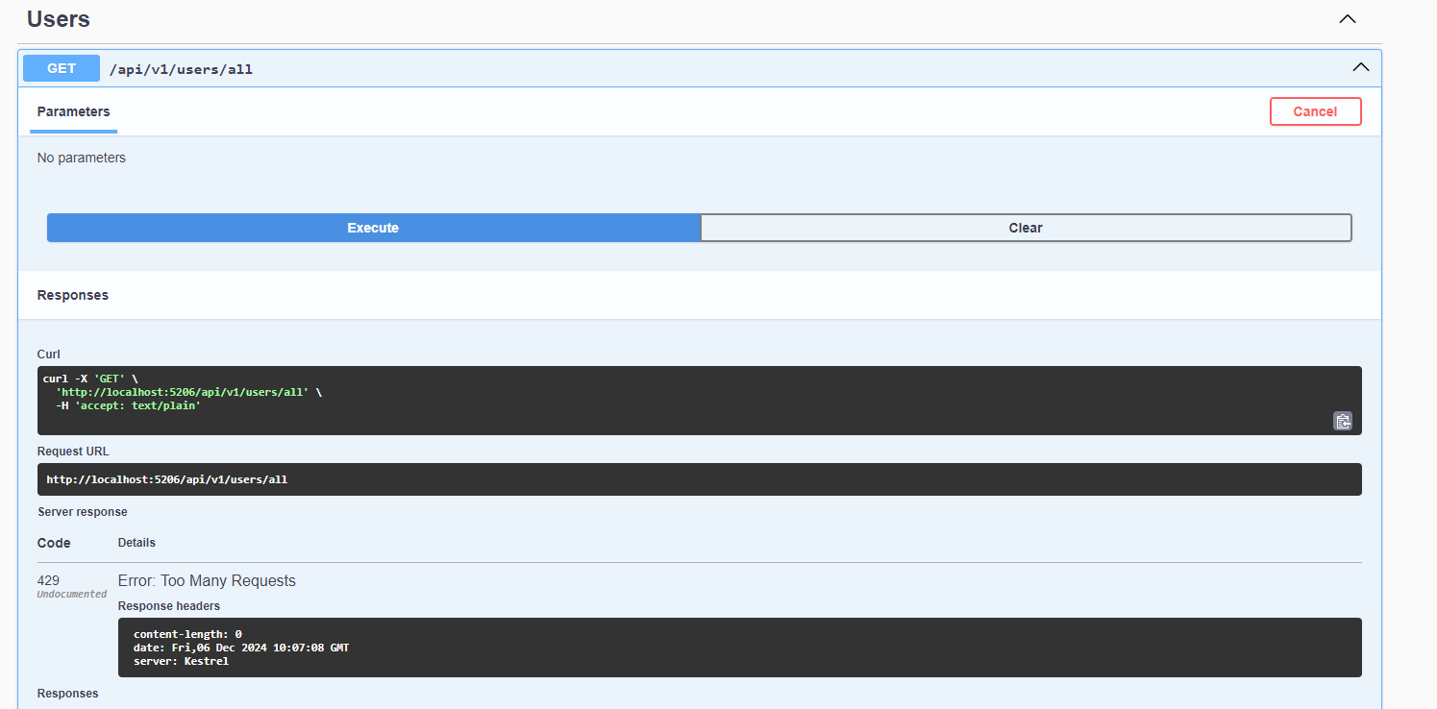
Task: Collapse the Users section chevron
Action: point(1348,19)
